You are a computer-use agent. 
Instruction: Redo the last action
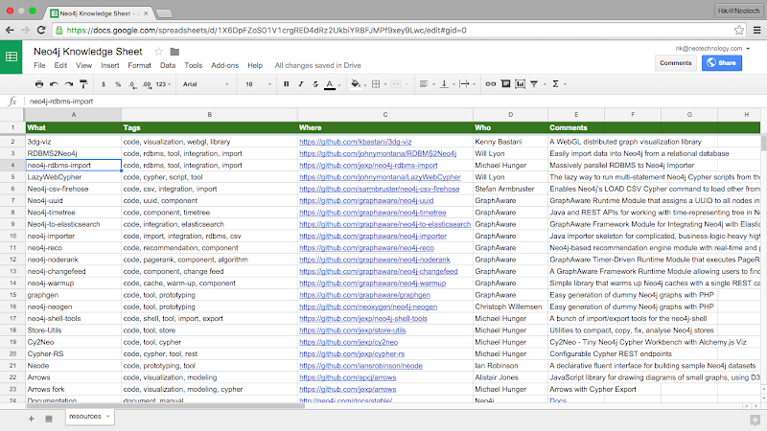pyautogui.click(x=69, y=84)
